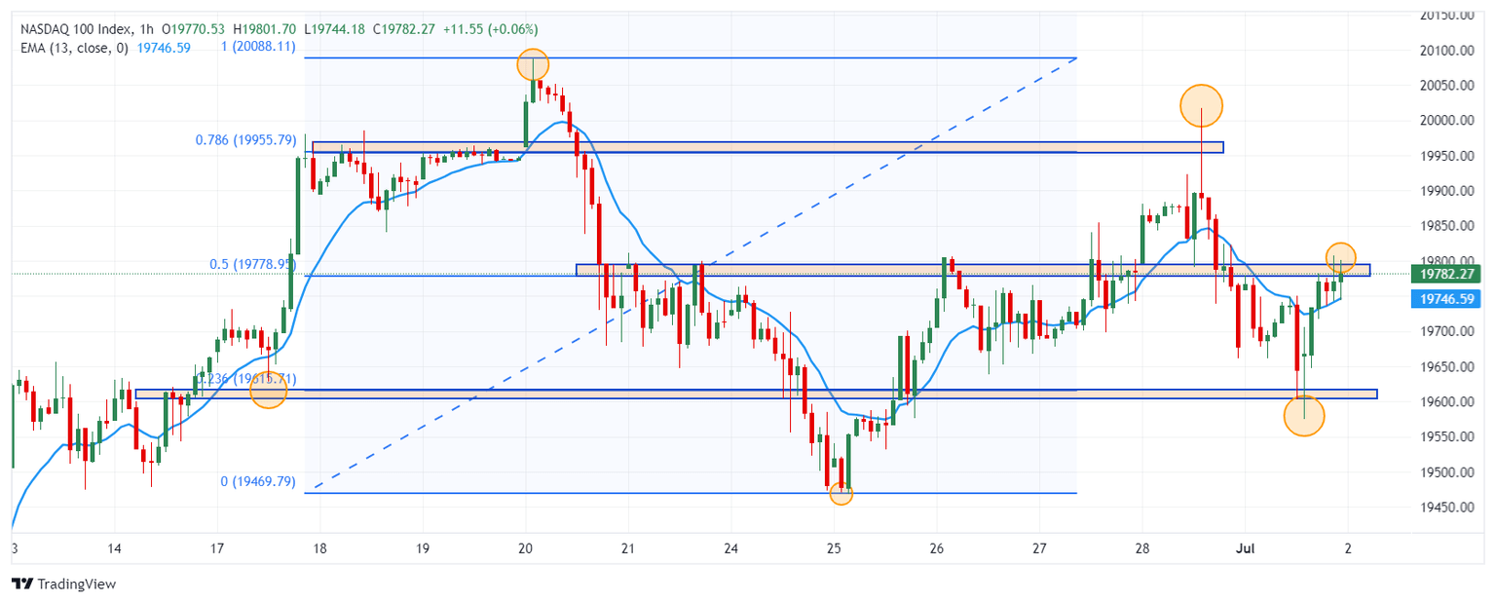1496x603 pixels.
Task: Click the low value L19744.18
Action: [337, 29]
